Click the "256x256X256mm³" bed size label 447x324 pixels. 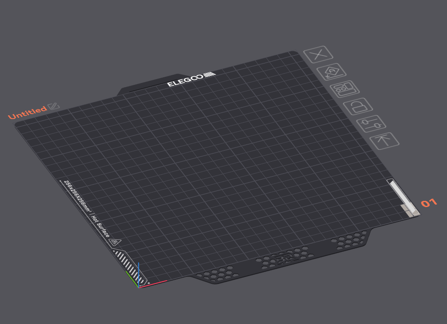pos(78,197)
